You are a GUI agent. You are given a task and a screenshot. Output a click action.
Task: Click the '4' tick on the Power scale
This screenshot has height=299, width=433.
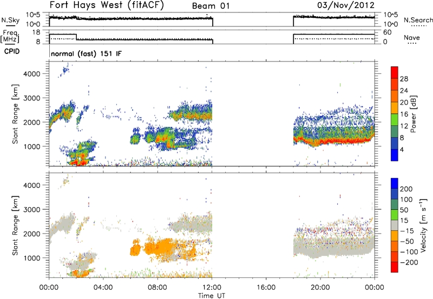[x=402, y=149]
